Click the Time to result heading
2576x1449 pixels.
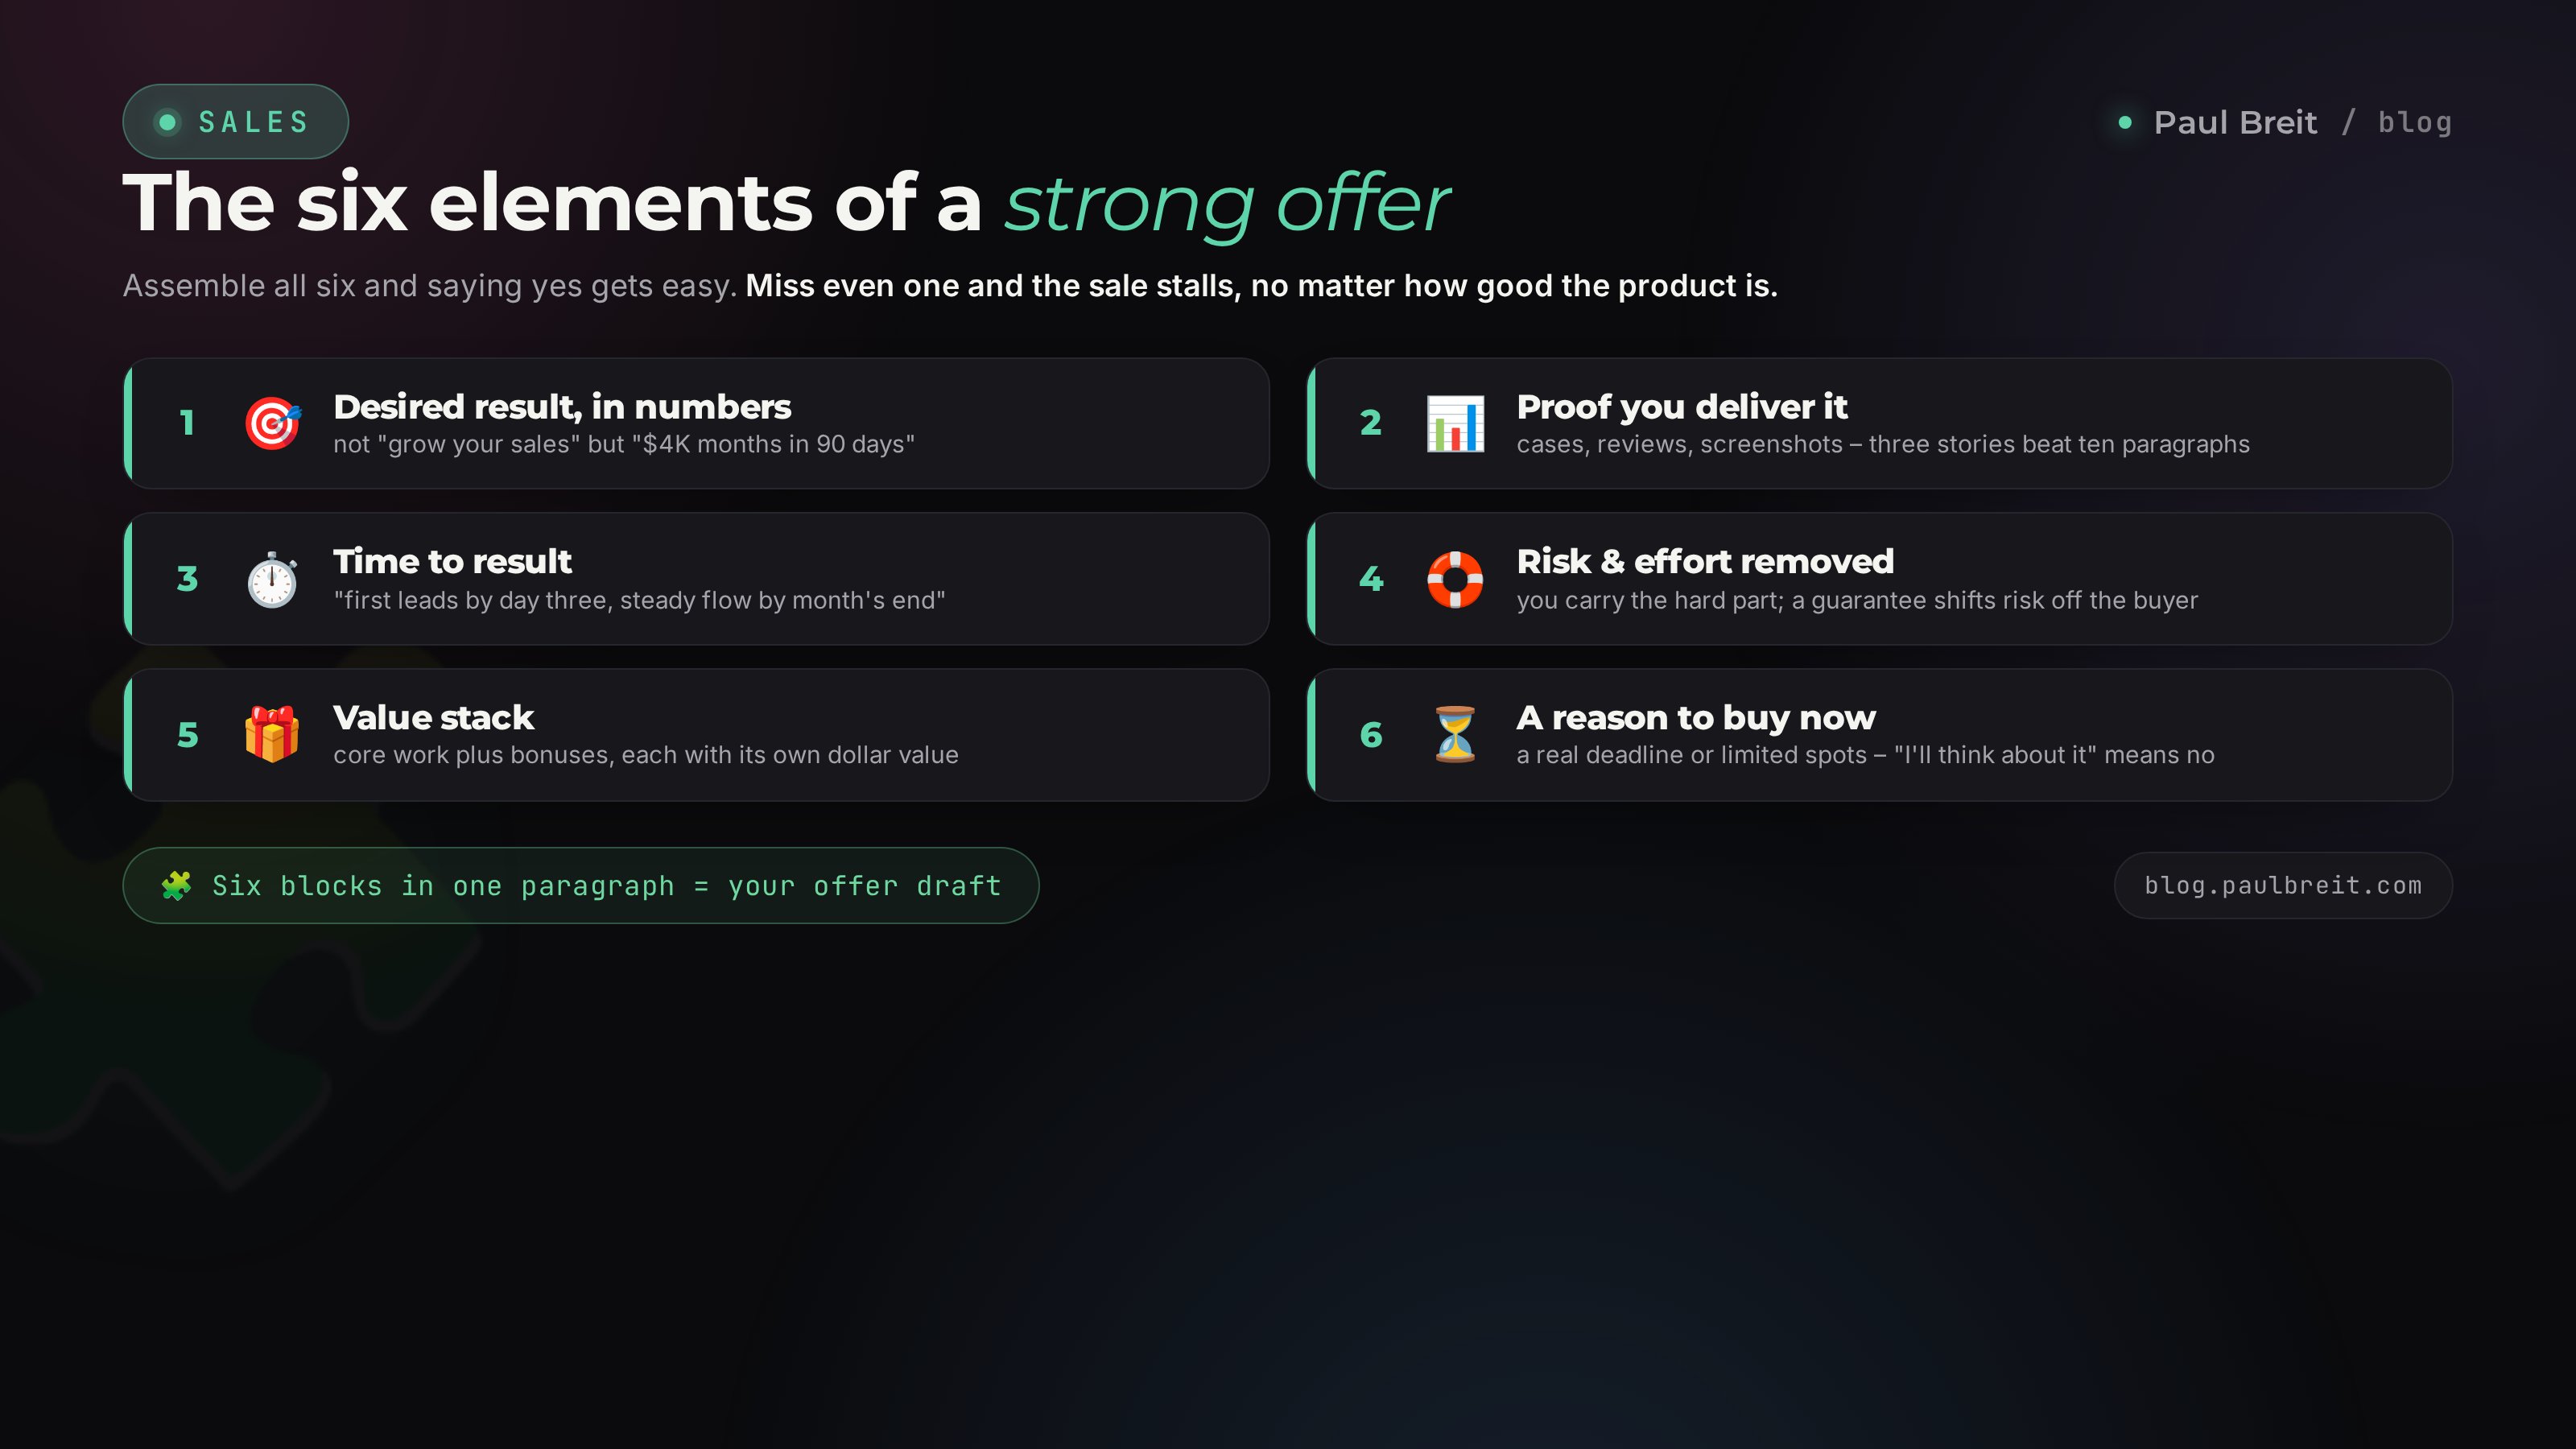(x=452, y=562)
